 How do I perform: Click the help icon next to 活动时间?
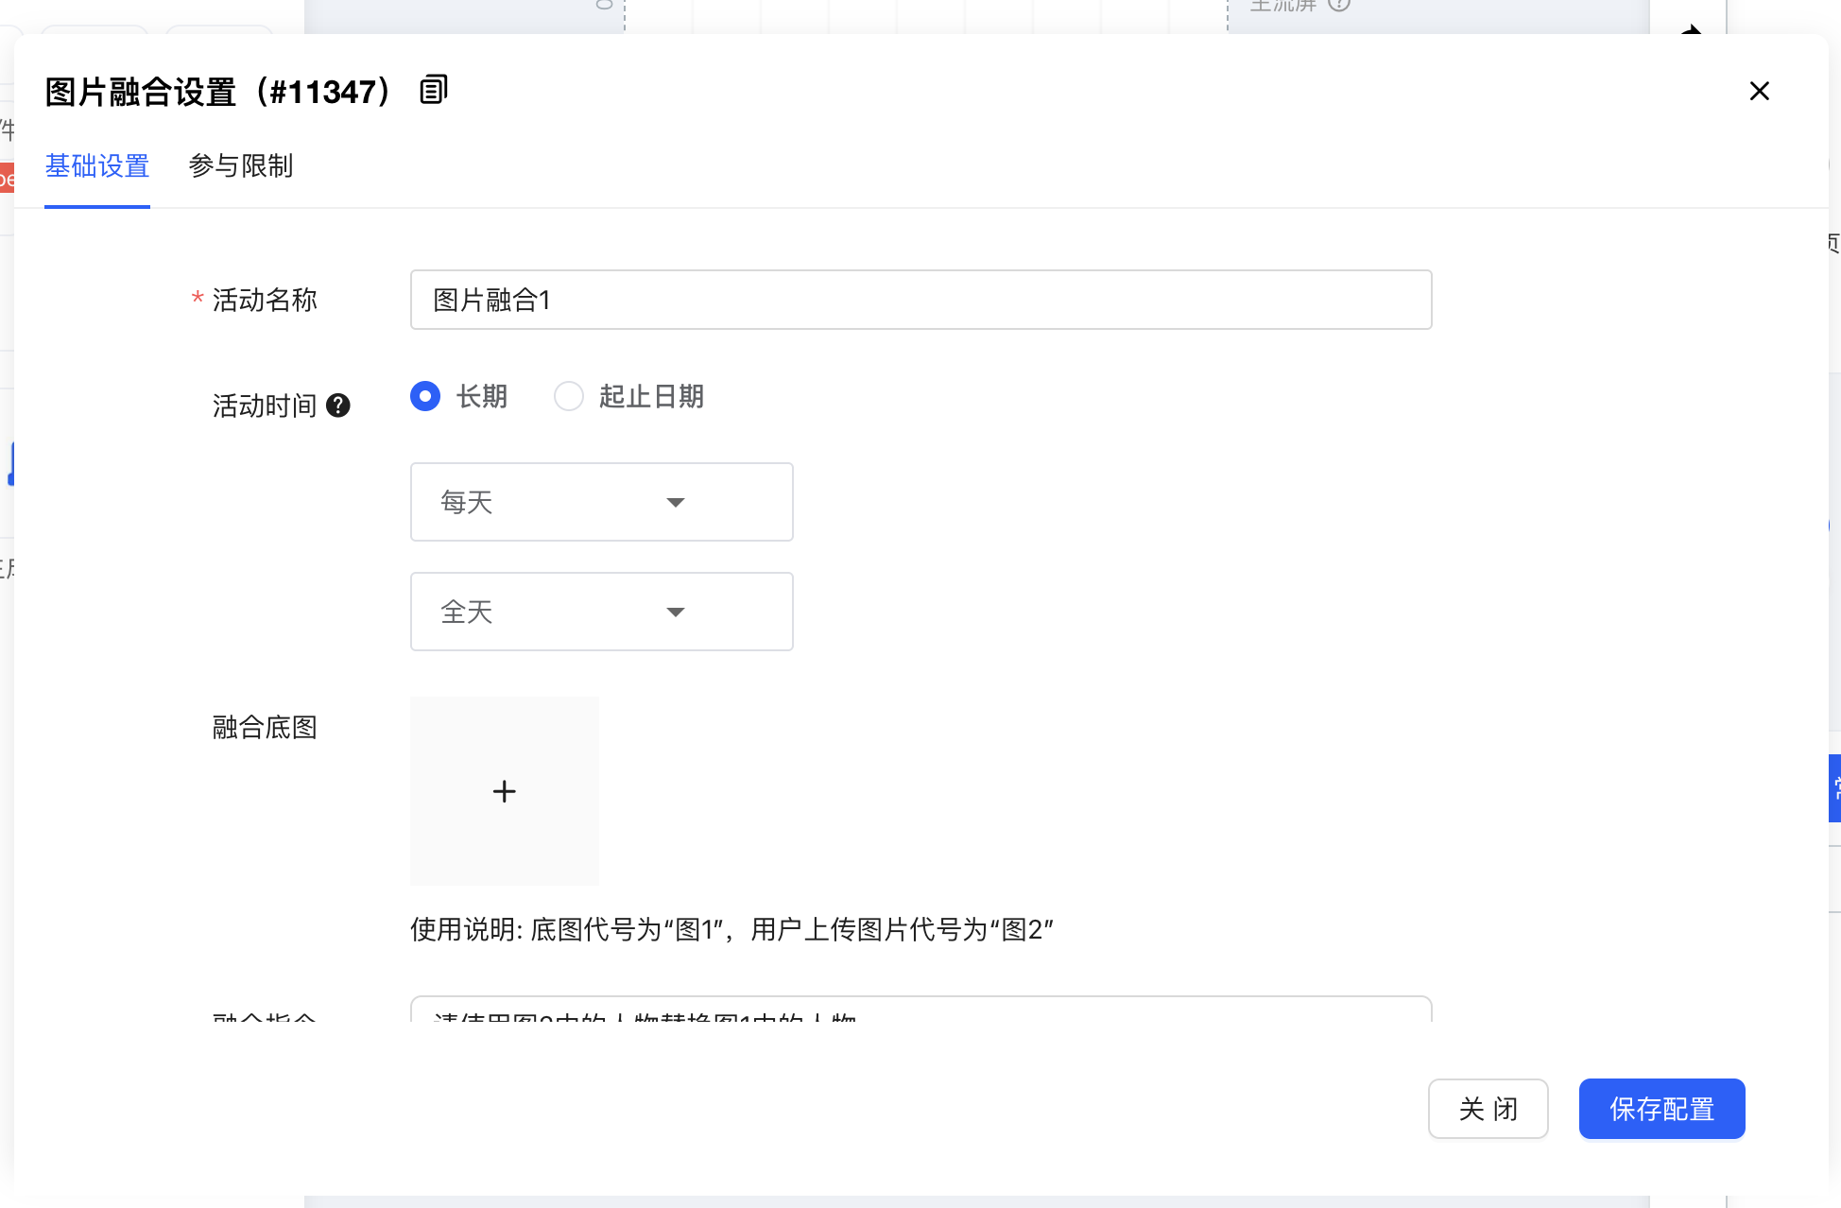[x=337, y=406]
